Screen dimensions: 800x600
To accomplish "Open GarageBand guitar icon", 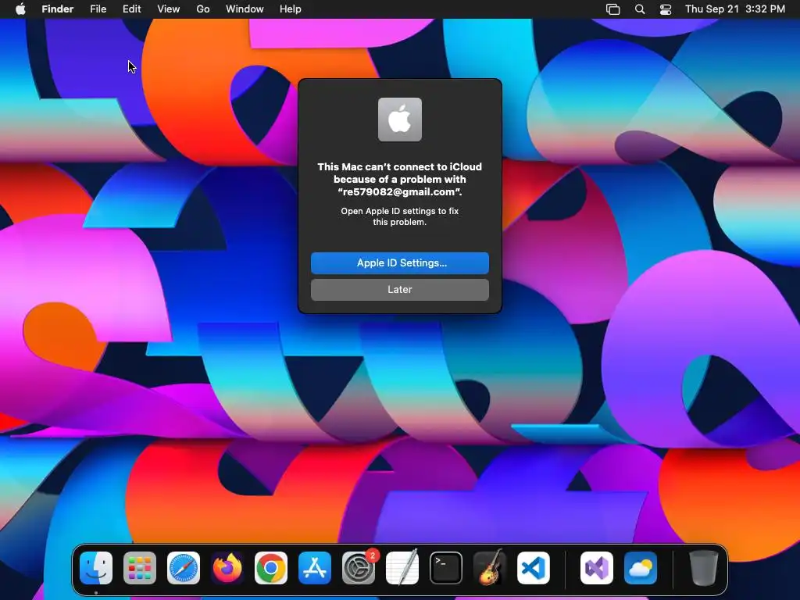I will 490,568.
